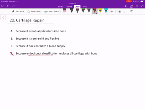The height and width of the screenshot is (109, 145).
Task: Toggle the stylus drawing mode icon
Action: (132, 11)
